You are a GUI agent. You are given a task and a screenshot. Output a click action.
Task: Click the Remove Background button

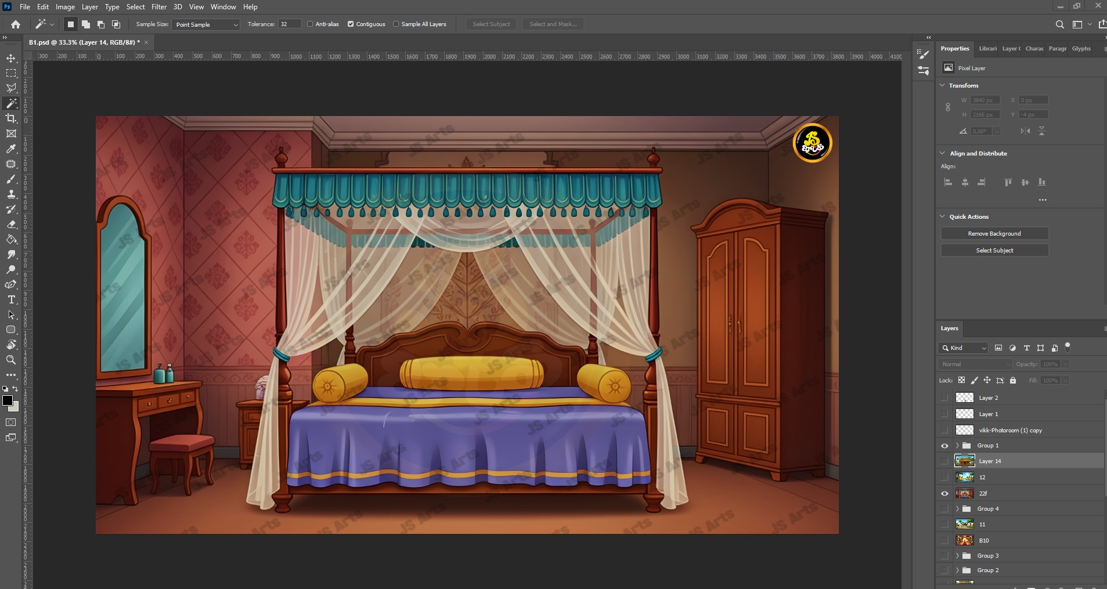click(994, 233)
